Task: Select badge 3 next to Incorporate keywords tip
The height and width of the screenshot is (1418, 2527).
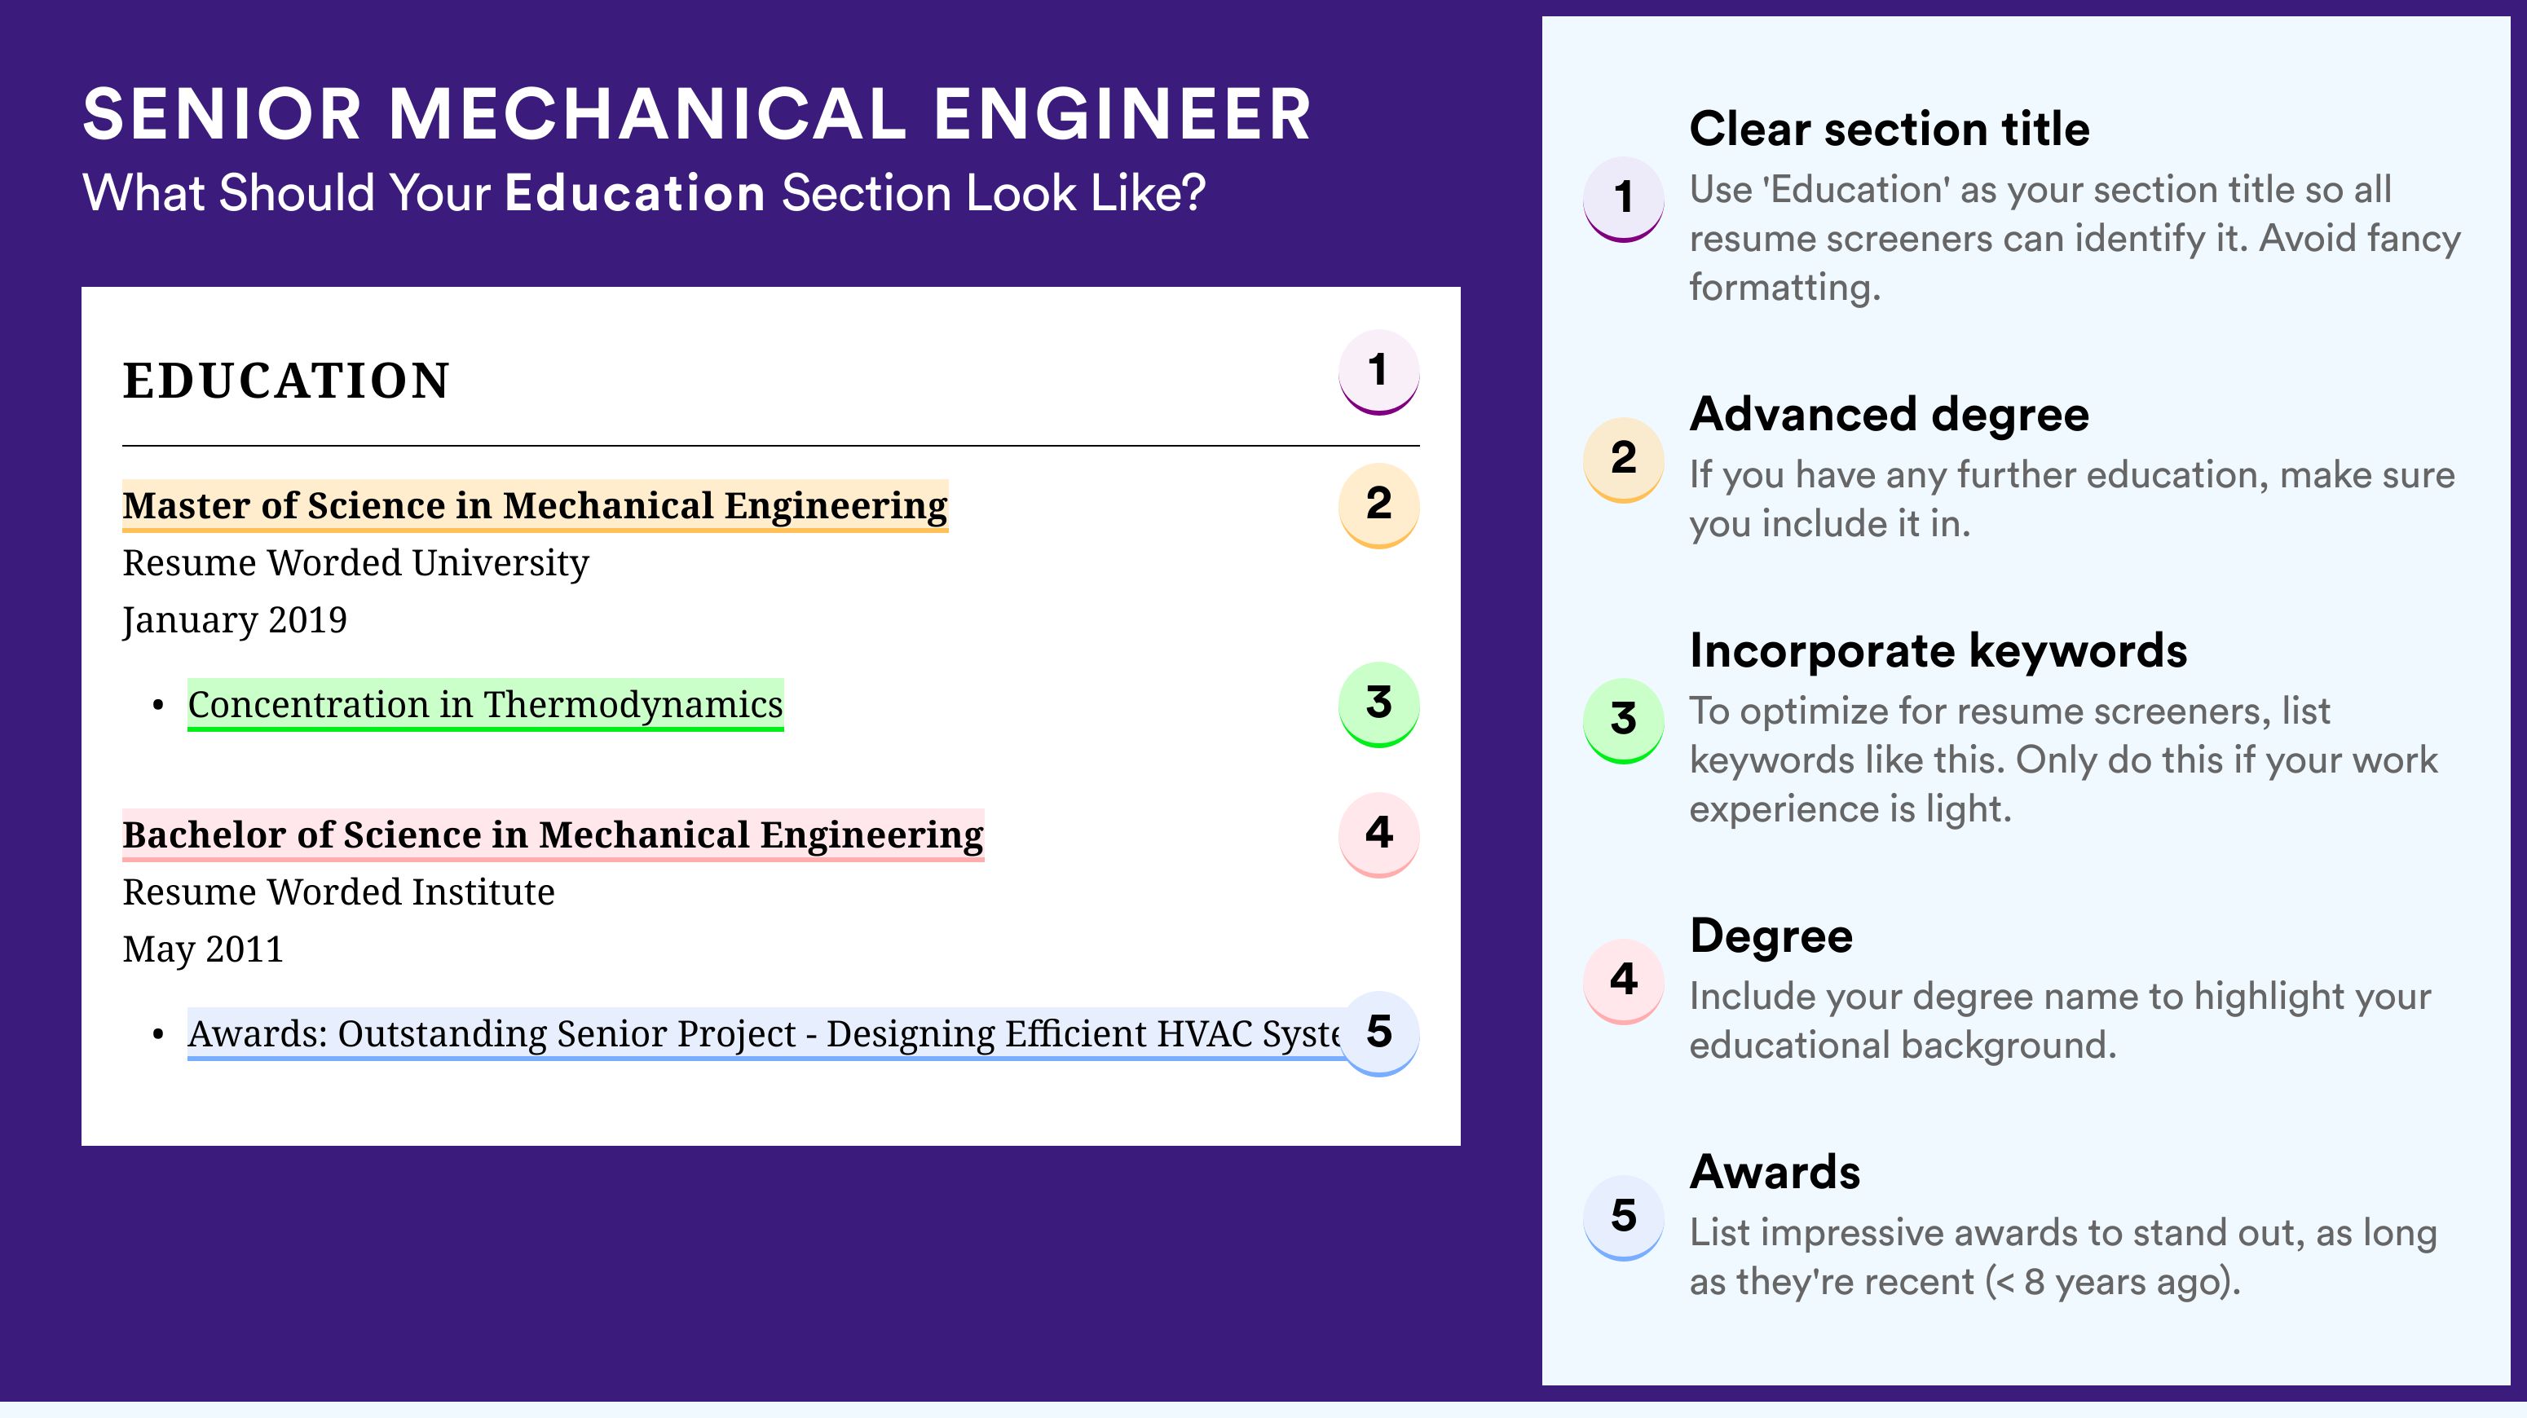Action: 1624,720
